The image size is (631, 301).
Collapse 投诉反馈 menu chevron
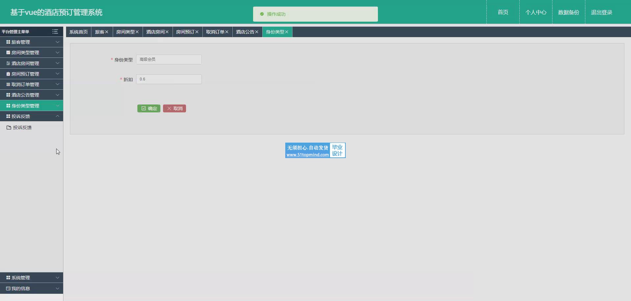[x=58, y=116]
